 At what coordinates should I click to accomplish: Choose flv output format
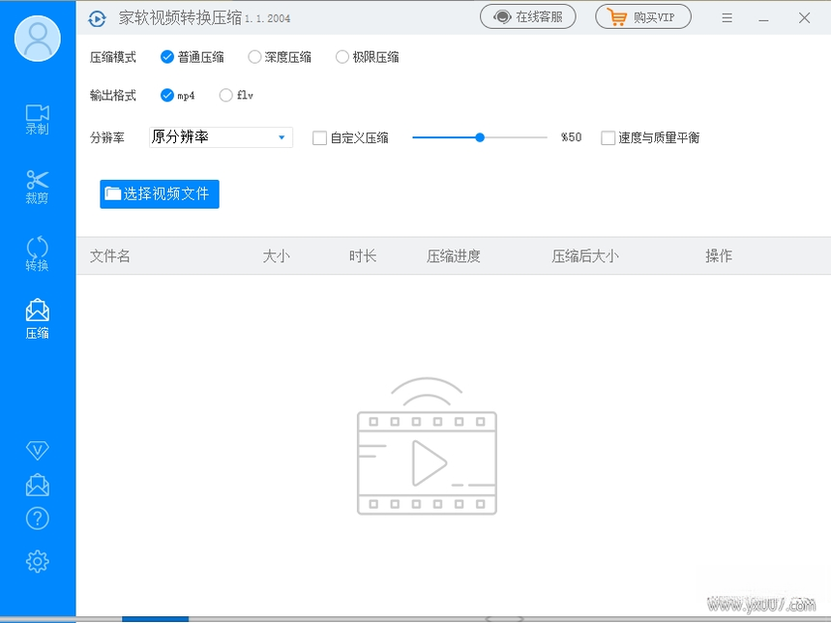[x=236, y=96]
